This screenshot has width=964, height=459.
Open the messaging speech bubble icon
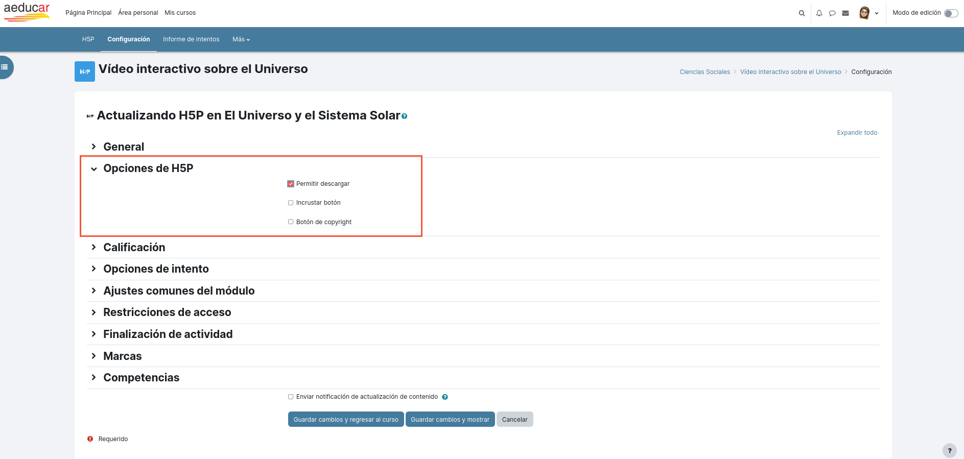point(832,13)
